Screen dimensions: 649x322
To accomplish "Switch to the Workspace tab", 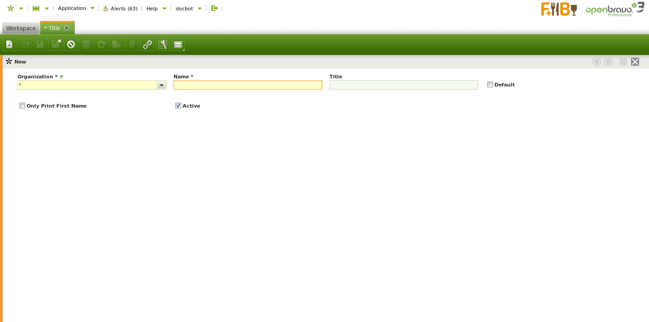I will pyautogui.click(x=21, y=28).
